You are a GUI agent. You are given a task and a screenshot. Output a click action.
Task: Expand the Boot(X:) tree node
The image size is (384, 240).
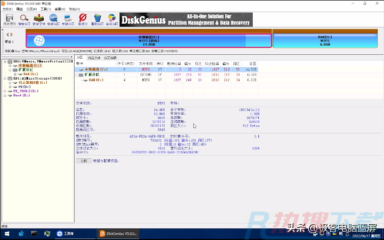tap(5, 95)
